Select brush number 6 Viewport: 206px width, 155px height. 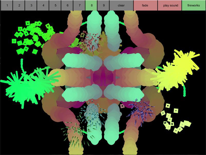pyautogui.click(x=67, y=5)
